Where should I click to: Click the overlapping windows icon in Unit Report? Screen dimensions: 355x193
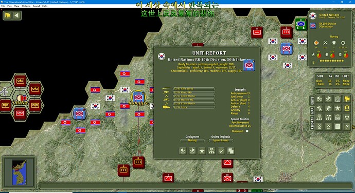pos(230,151)
